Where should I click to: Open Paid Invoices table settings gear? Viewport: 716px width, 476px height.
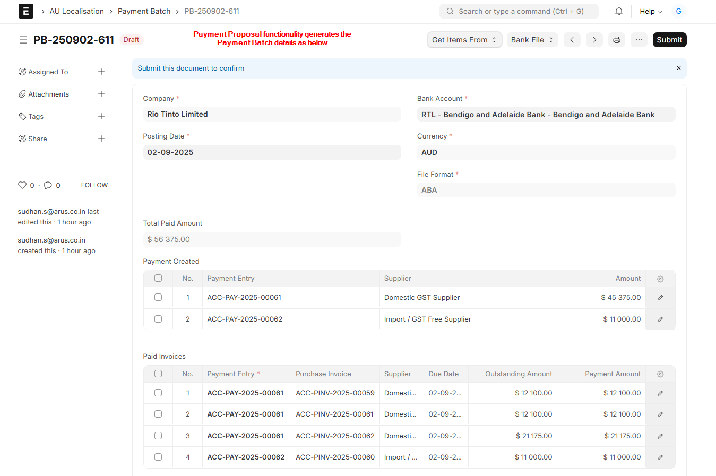[x=660, y=374]
